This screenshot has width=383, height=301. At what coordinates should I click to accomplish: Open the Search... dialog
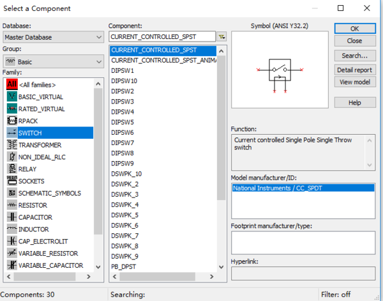(355, 56)
